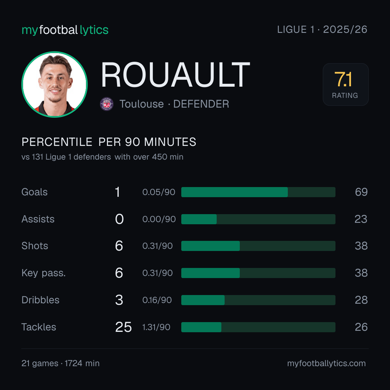The image size is (390, 390).
Task: Click the 1.31/90 tackles rate
Action: (156, 327)
